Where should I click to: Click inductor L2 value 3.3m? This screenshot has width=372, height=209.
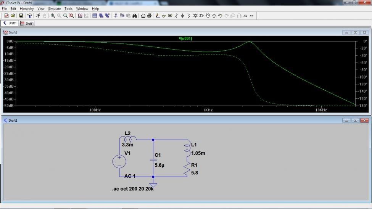(x=128, y=145)
